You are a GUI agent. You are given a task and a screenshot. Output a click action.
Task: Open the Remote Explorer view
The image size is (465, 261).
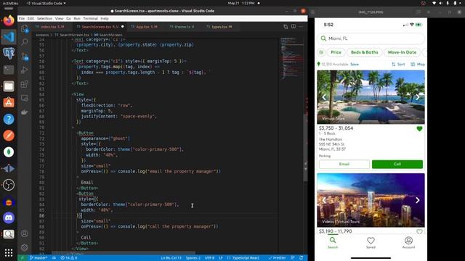[x=25, y=99]
